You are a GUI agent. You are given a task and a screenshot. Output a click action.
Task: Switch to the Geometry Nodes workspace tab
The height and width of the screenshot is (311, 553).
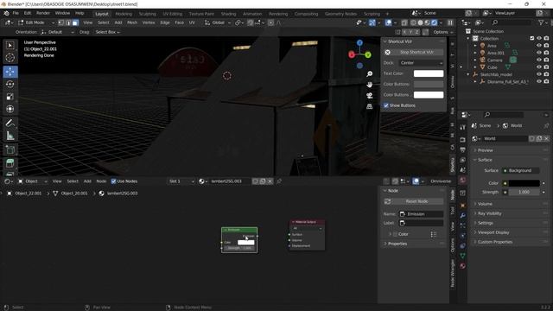point(340,14)
